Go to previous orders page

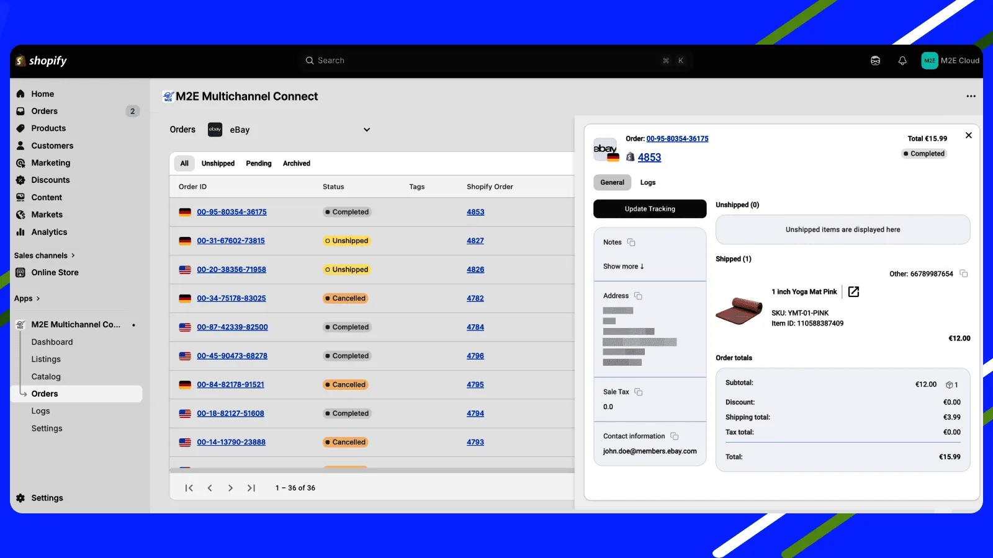pyautogui.click(x=210, y=488)
